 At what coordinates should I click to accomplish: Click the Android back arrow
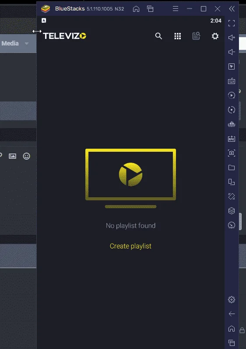[x=232, y=314]
